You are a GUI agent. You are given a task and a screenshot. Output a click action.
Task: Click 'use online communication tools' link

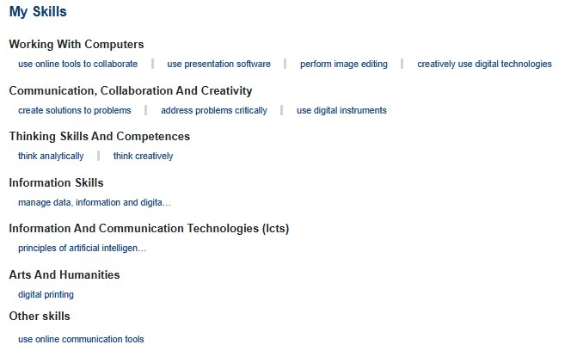click(81, 339)
